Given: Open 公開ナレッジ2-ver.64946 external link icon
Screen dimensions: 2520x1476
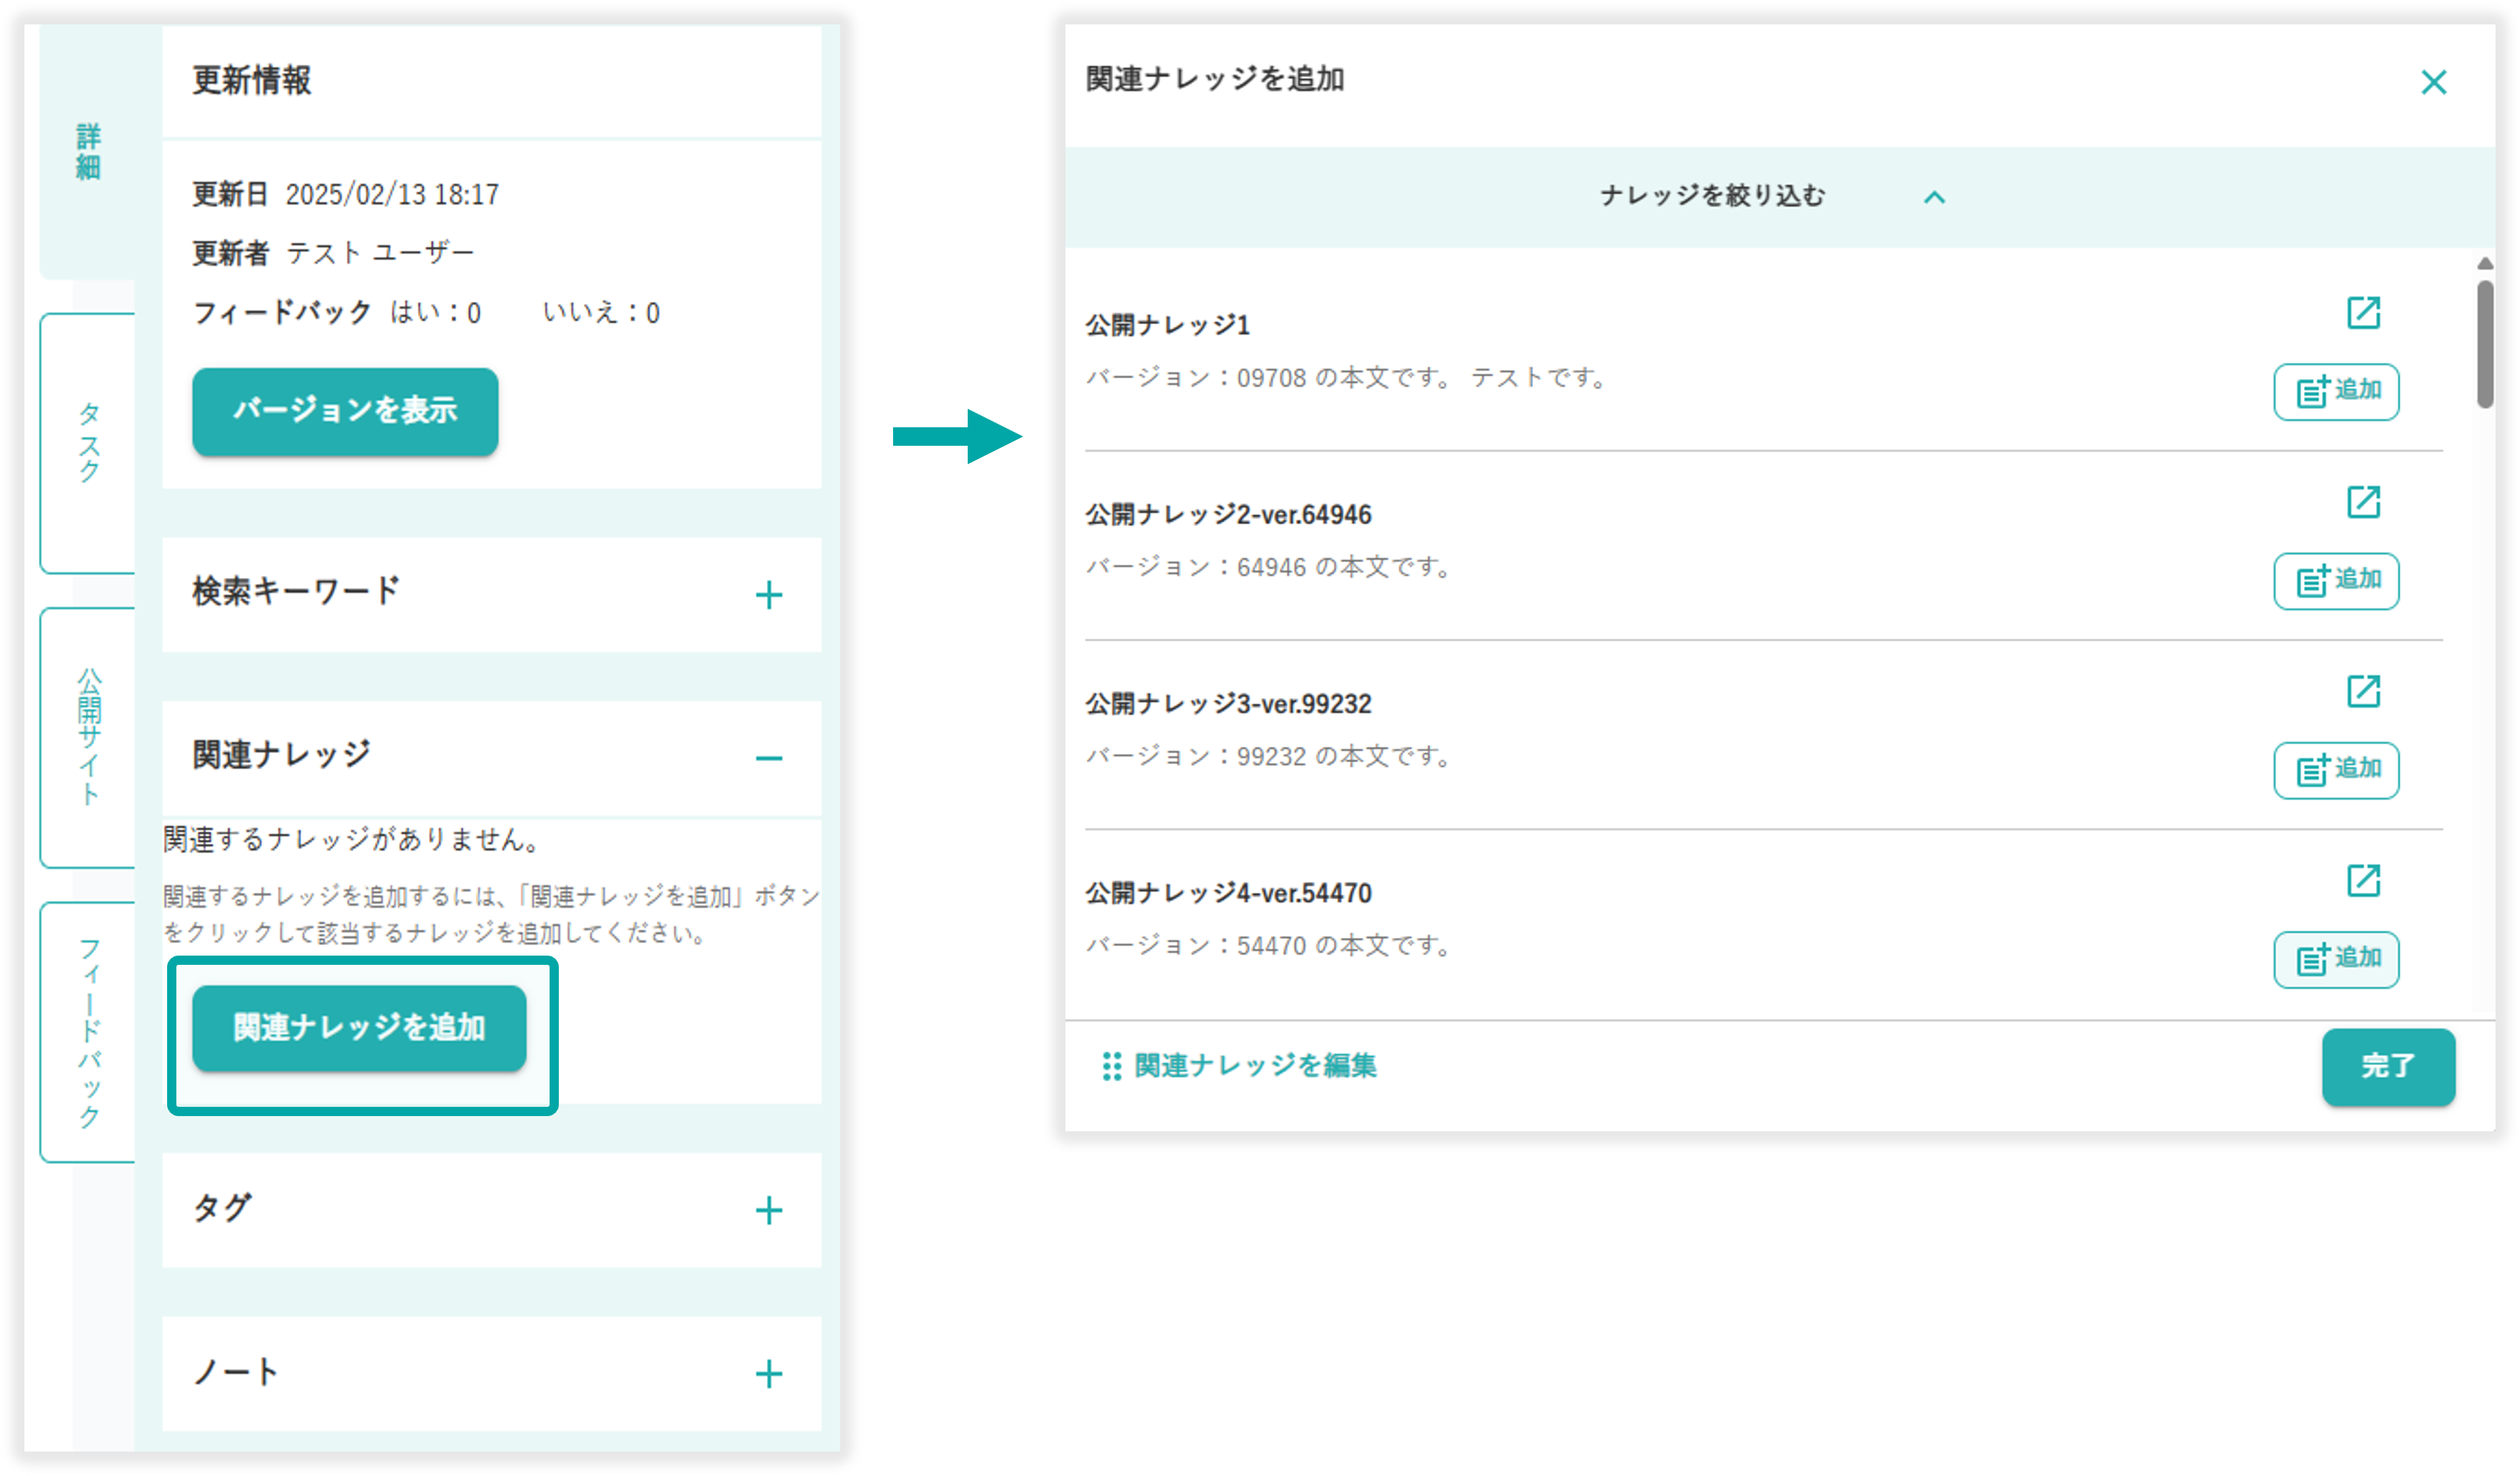Looking at the screenshot, I should [x=2363, y=501].
